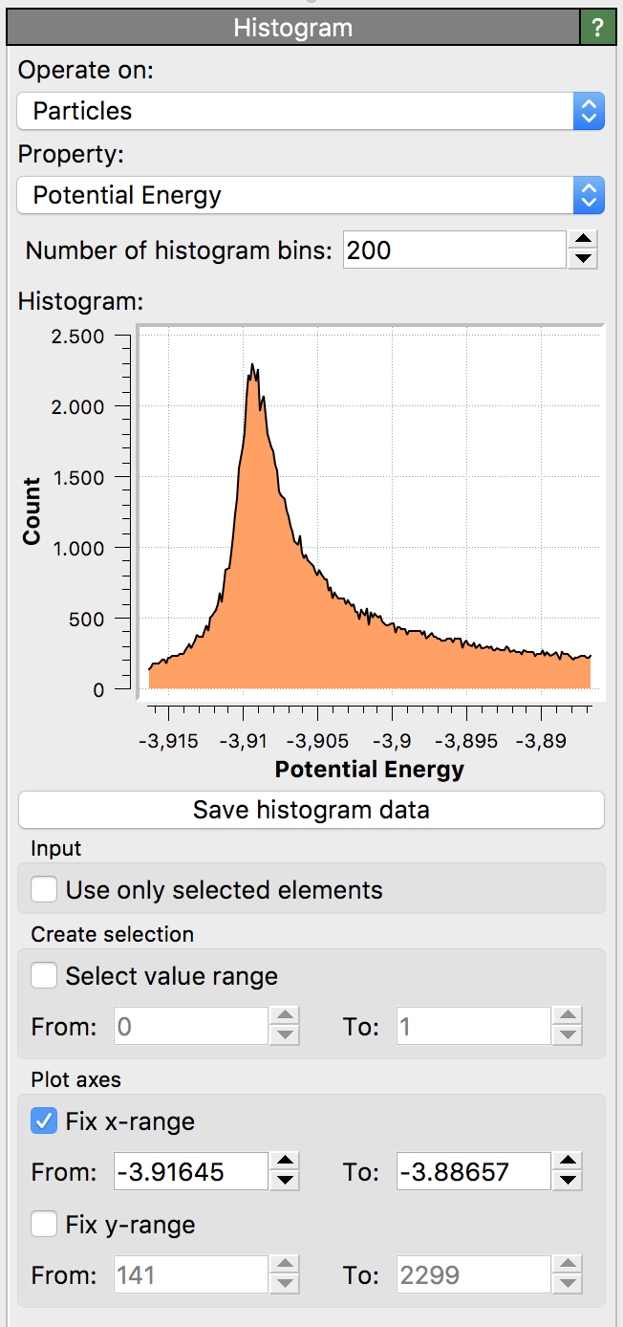Increment the x-range From value

[x=285, y=1163]
